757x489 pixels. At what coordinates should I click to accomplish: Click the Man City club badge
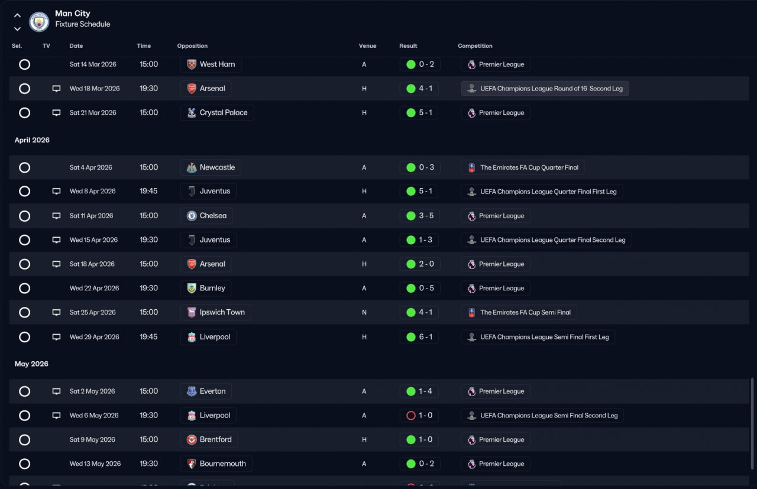click(39, 21)
